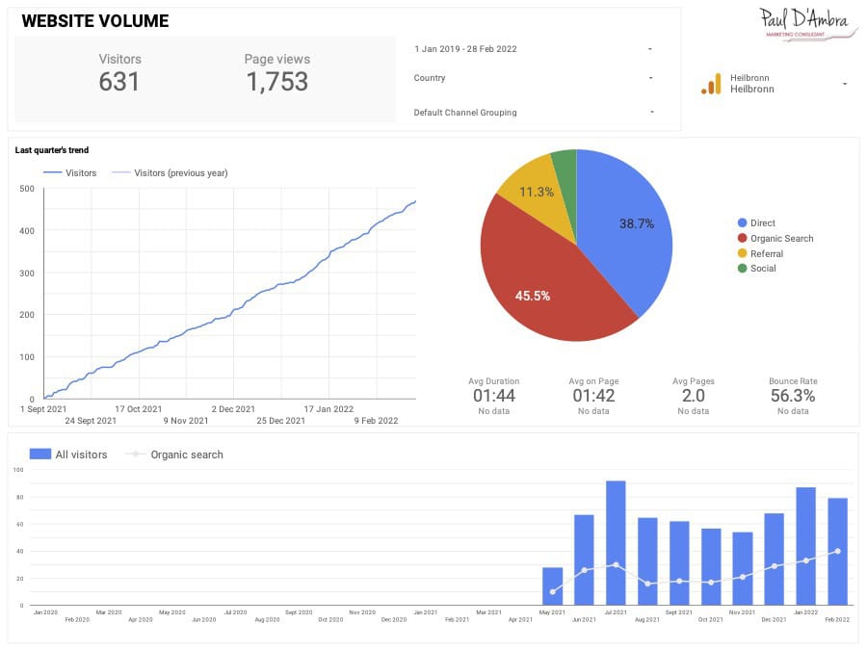The image size is (867, 650).
Task: Click the WEBSITE VOLUME title
Action: (x=95, y=21)
